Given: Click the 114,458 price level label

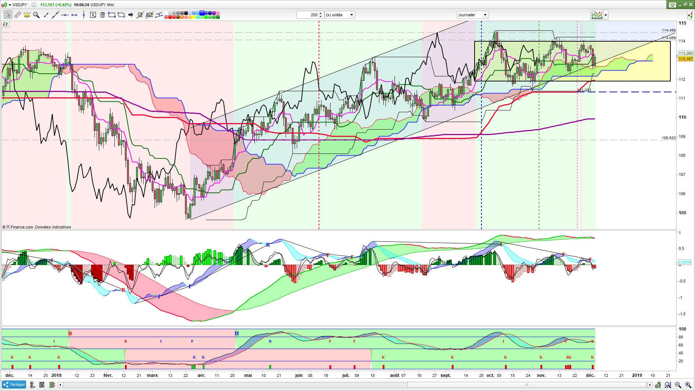Looking at the screenshot, I should (669, 30).
